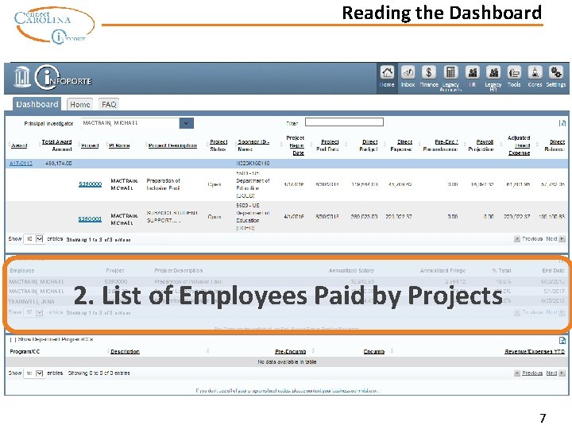
Task: Click 450,174.00 total award amount cell
Action: pos(59,164)
